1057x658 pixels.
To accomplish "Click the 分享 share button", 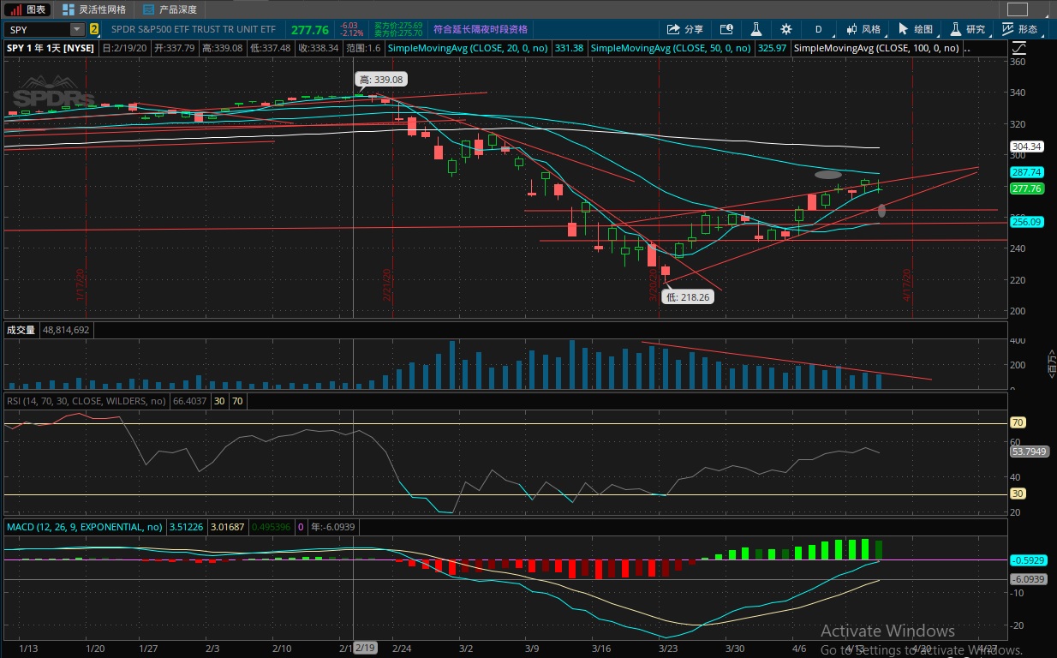I will tap(685, 29).
